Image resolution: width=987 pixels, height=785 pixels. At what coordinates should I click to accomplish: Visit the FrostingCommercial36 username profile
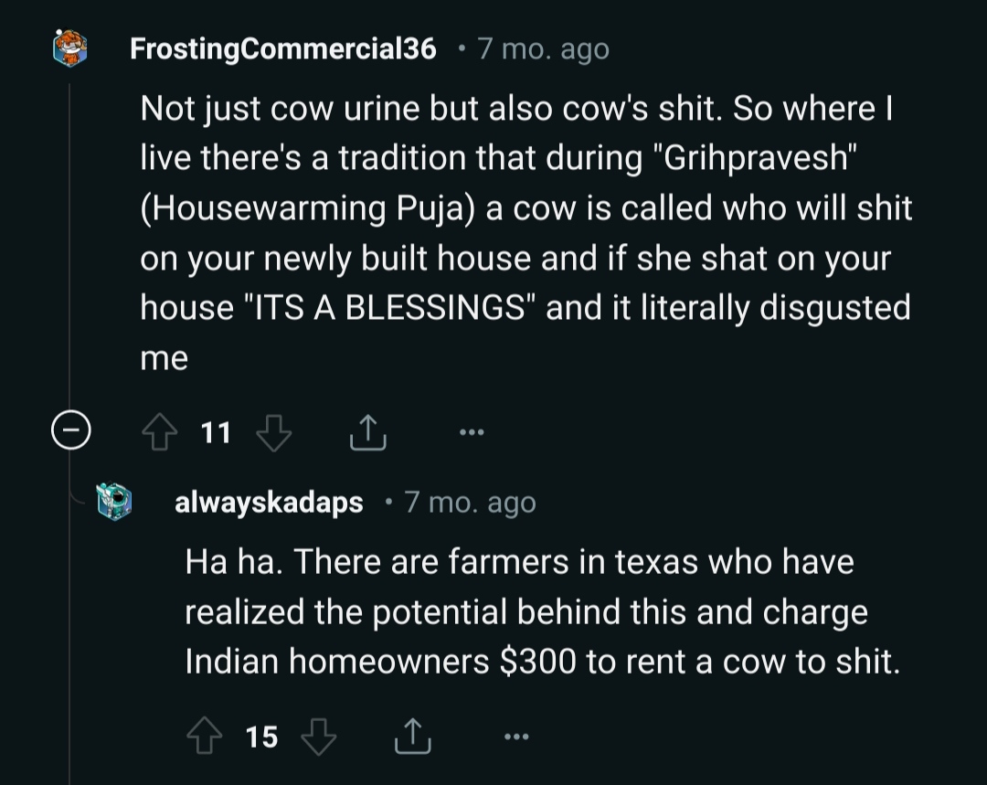tap(283, 48)
